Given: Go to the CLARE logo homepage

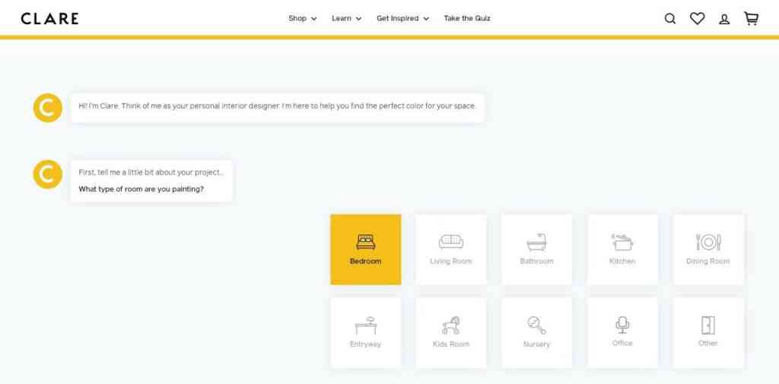Looking at the screenshot, I should click(49, 18).
